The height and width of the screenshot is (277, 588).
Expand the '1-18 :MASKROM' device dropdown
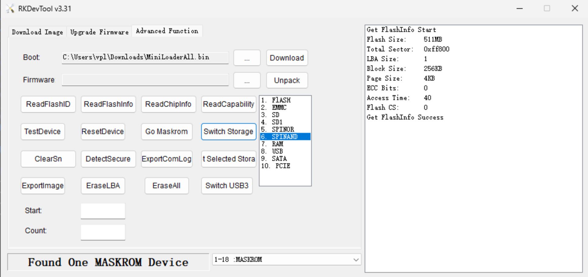(287, 260)
